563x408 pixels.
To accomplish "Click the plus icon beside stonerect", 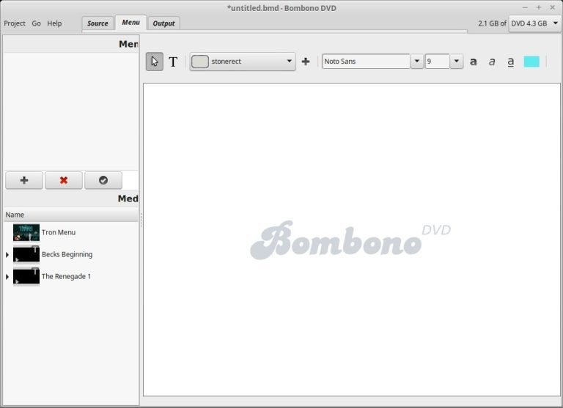I will [306, 62].
